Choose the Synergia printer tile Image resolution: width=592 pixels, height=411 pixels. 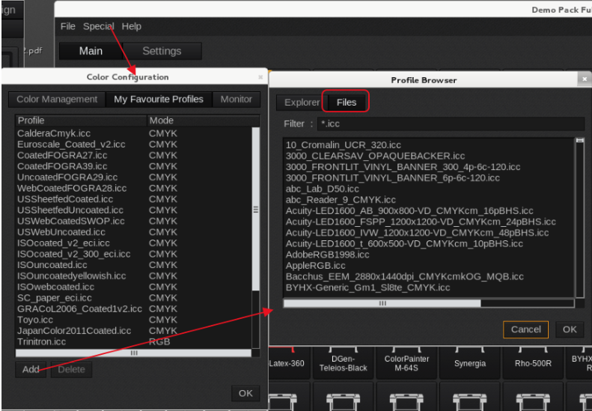(469, 362)
